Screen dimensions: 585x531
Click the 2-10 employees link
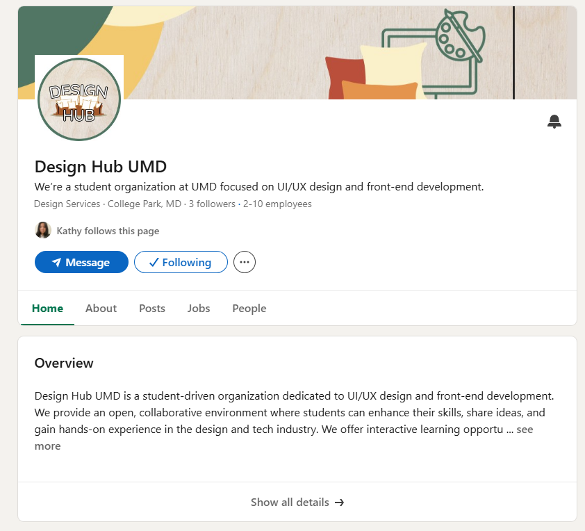(x=277, y=204)
